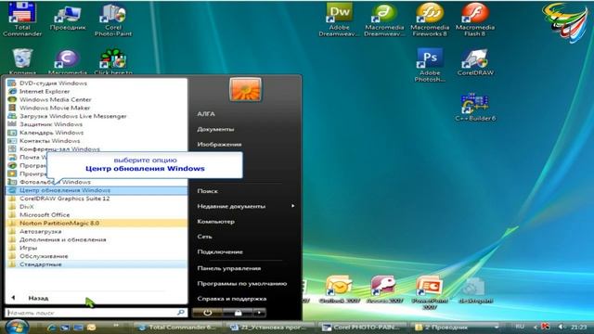Open Календарь Windows
594x334 pixels.
point(97,133)
